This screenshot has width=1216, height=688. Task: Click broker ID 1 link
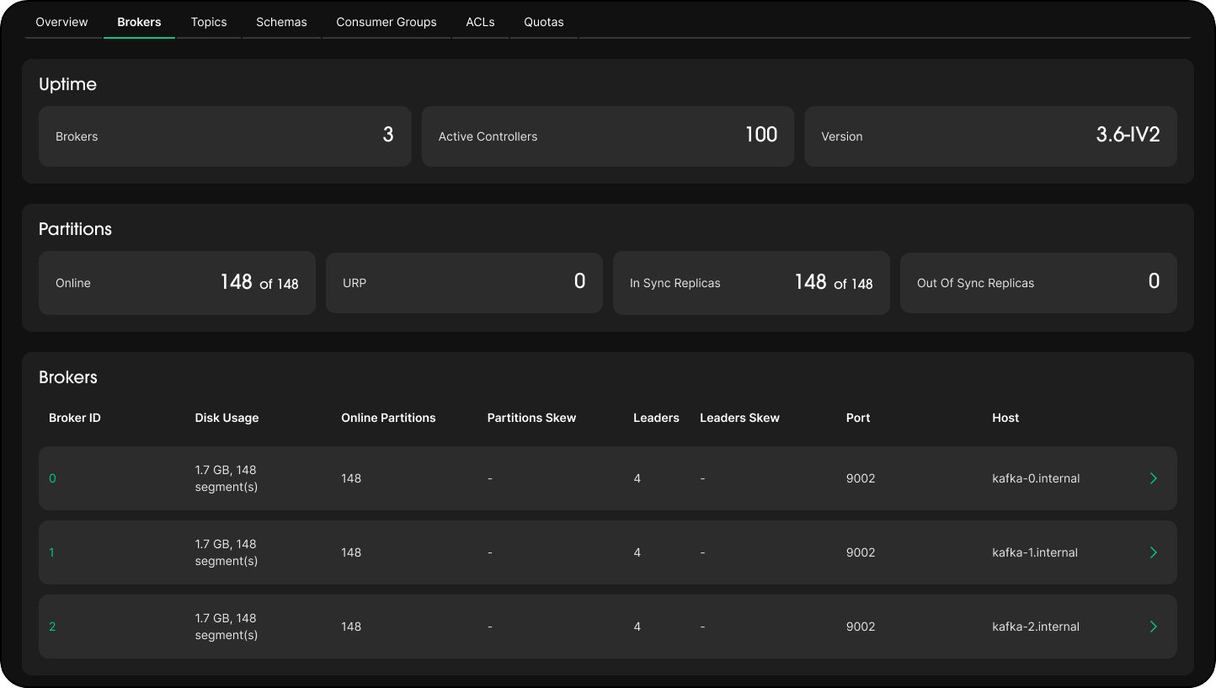pos(52,552)
